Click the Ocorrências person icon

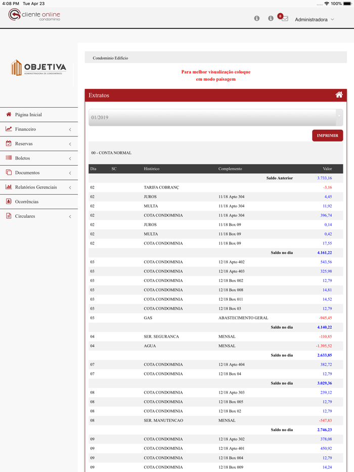pyautogui.click(x=9, y=201)
